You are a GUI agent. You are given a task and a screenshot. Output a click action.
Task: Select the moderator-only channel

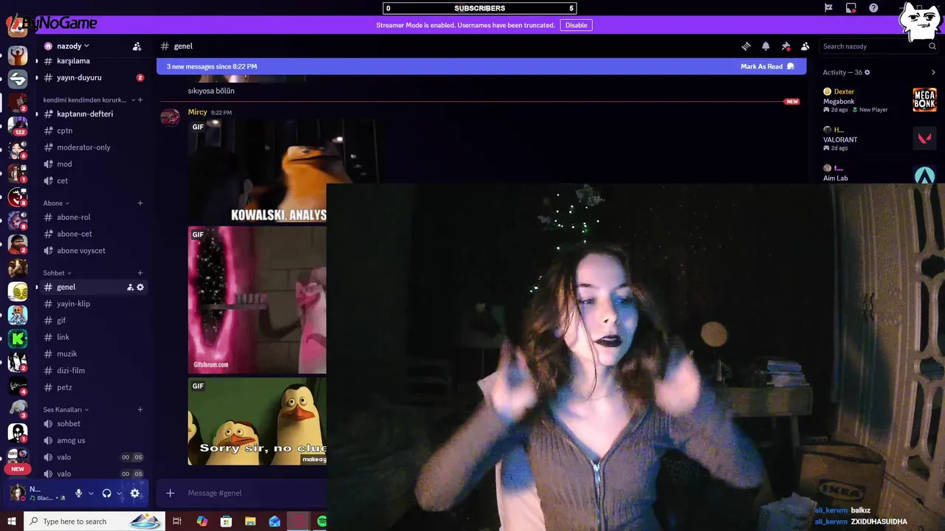click(92, 147)
